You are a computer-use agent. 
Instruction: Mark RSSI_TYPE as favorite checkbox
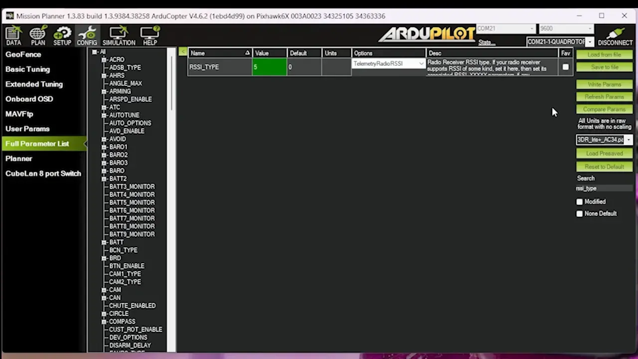tap(565, 67)
